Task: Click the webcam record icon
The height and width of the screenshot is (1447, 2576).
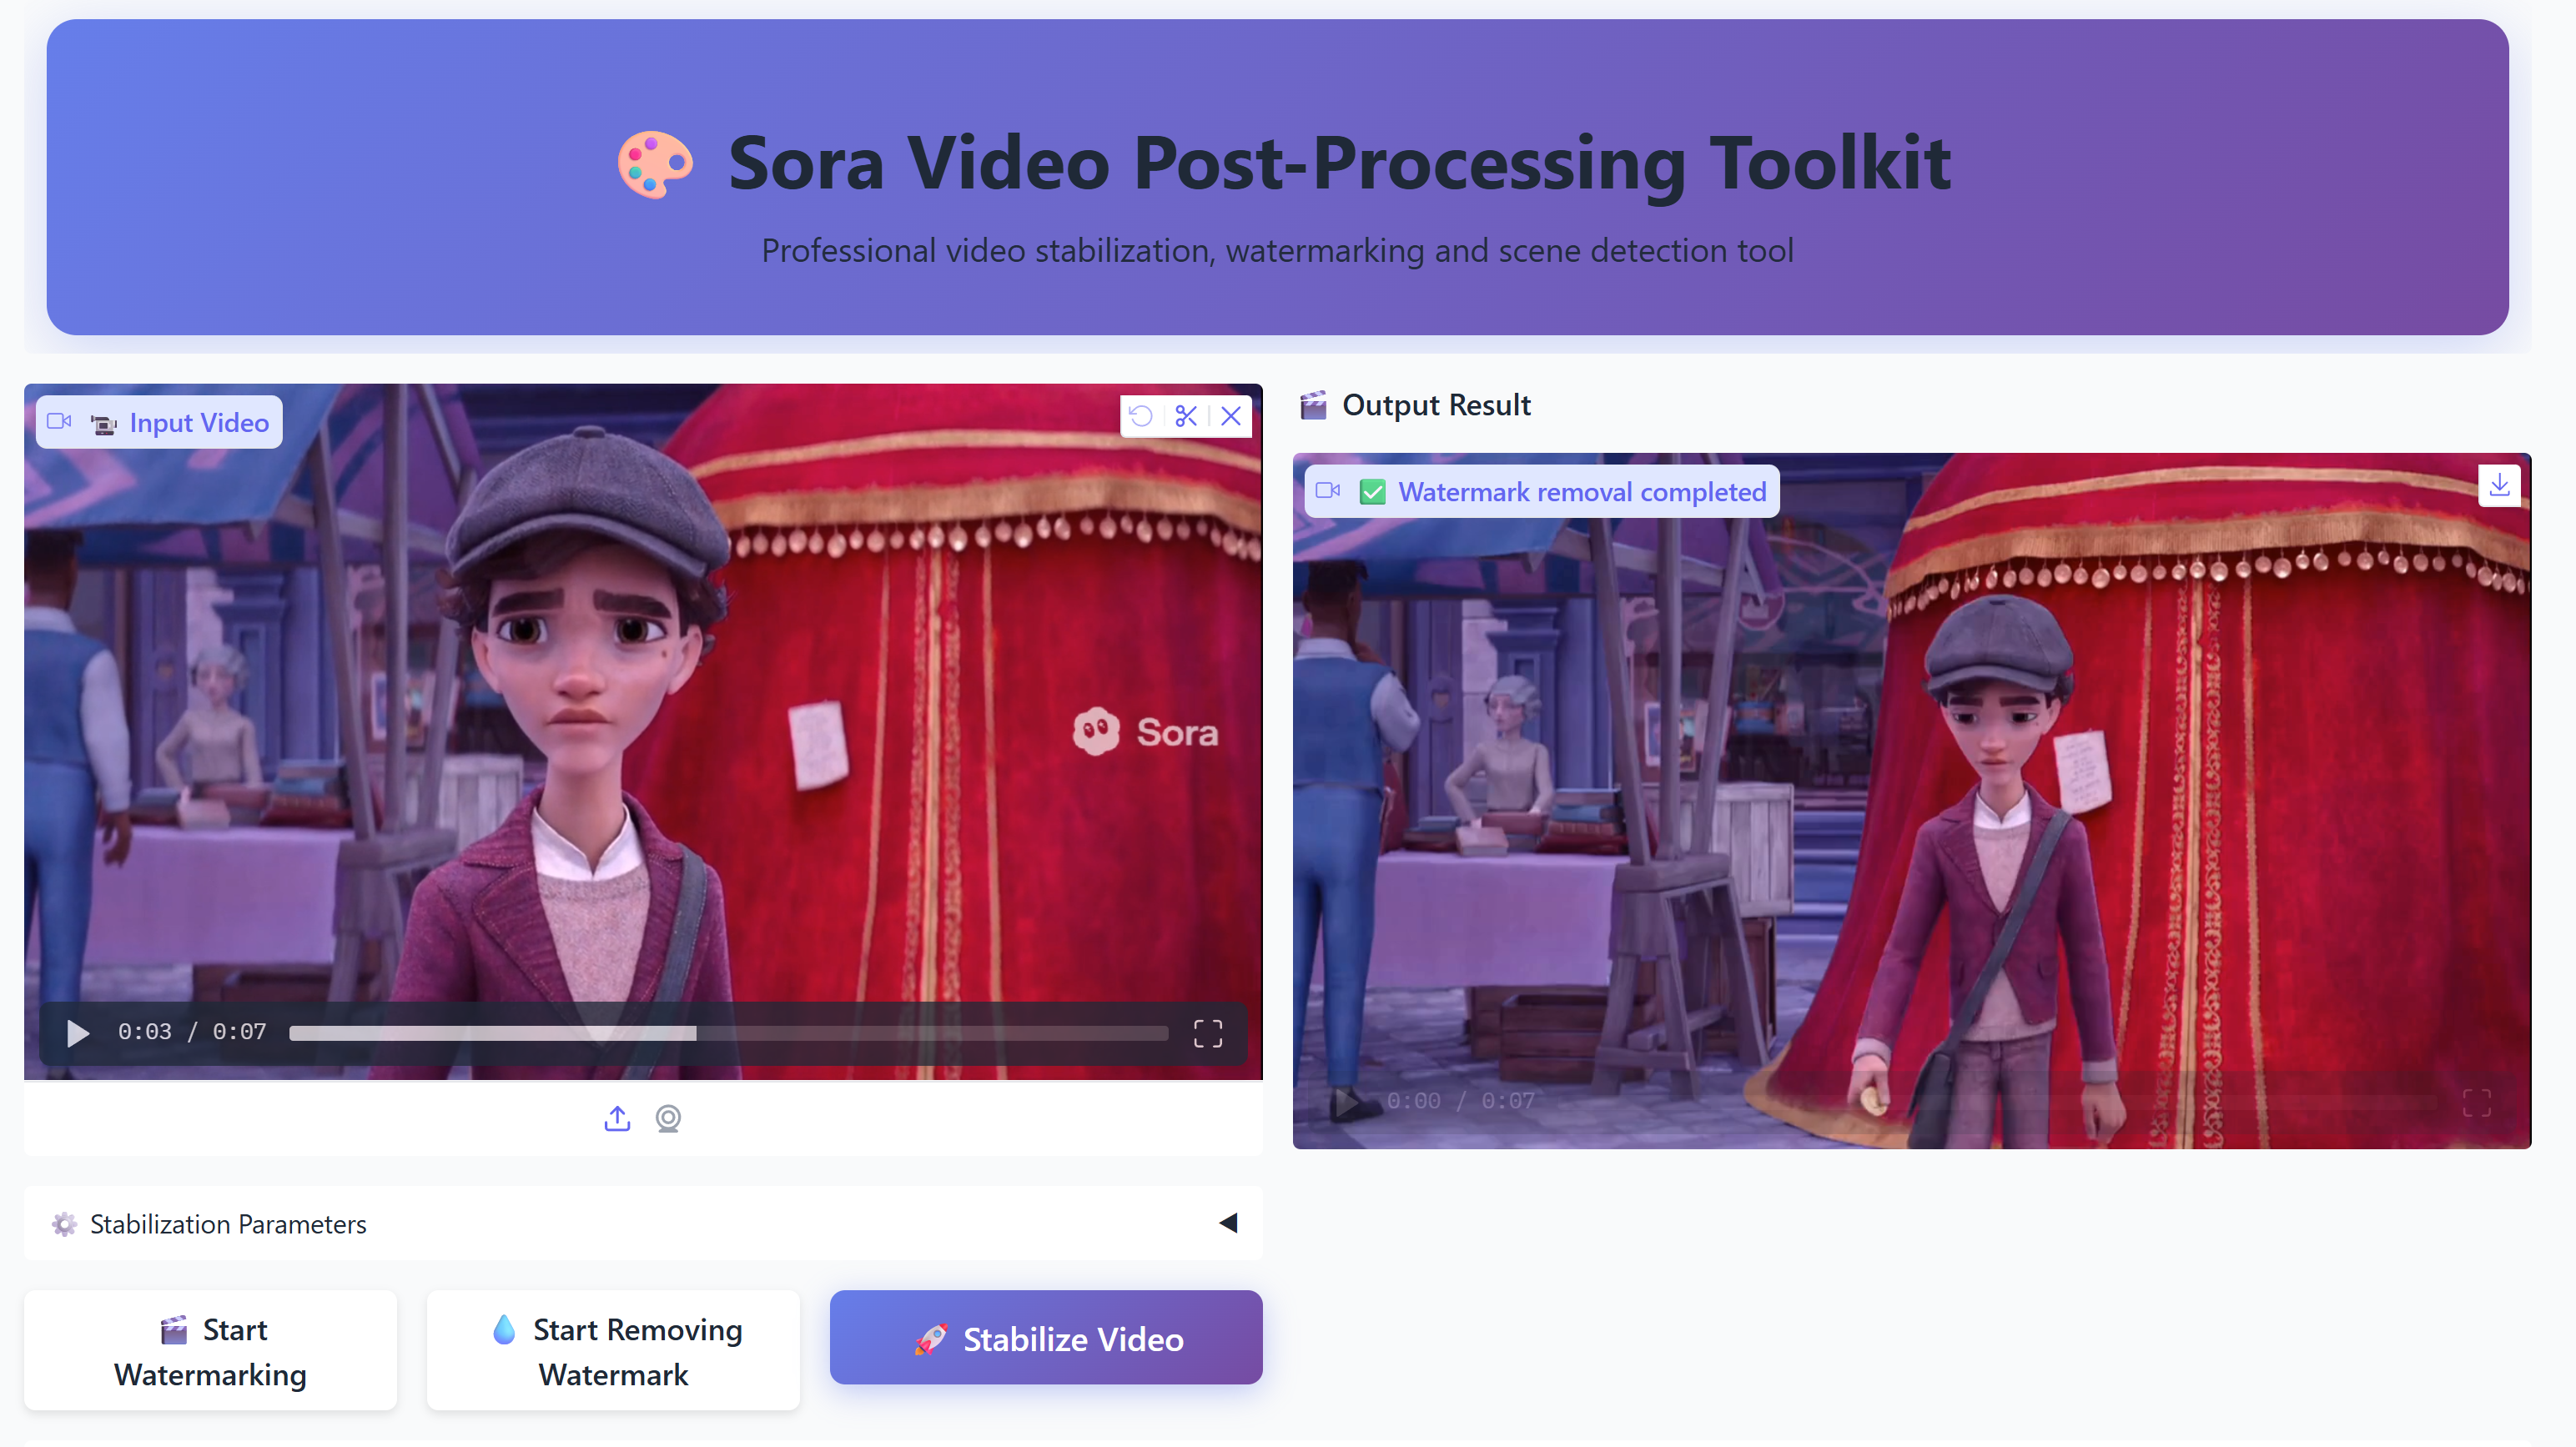Action: [x=668, y=1118]
